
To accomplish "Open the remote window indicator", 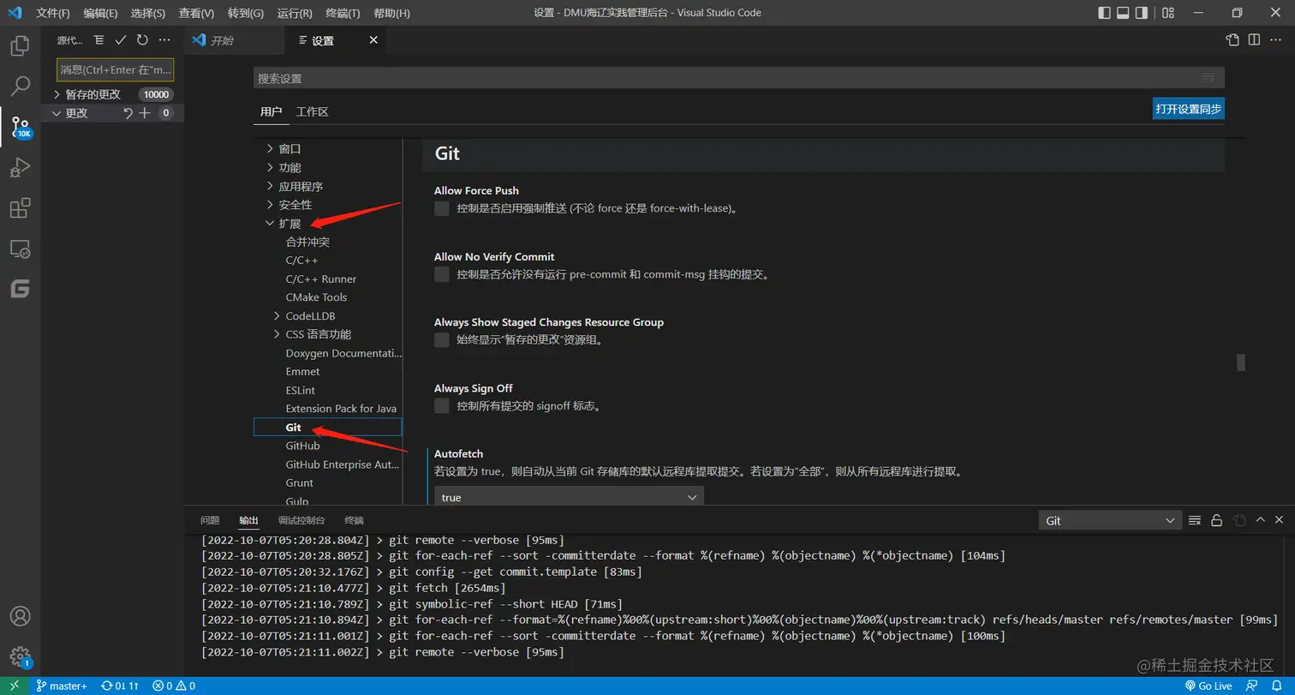I will pyautogui.click(x=15, y=686).
